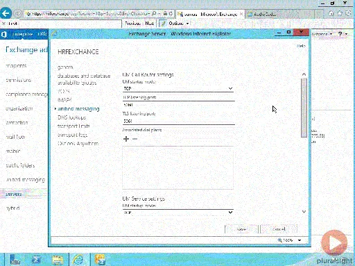This screenshot has height=266, width=355.
Task: Click inside the associated dial plans list
Action: (177, 167)
